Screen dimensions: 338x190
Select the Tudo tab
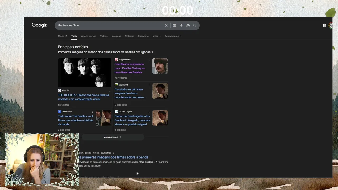pyautogui.click(x=74, y=36)
